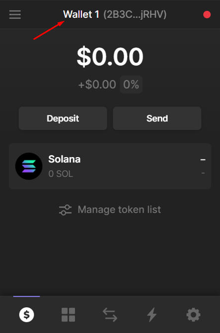Click the Solana row price dash
Image resolution: width=220 pixels, height=333 pixels.
[x=203, y=160]
